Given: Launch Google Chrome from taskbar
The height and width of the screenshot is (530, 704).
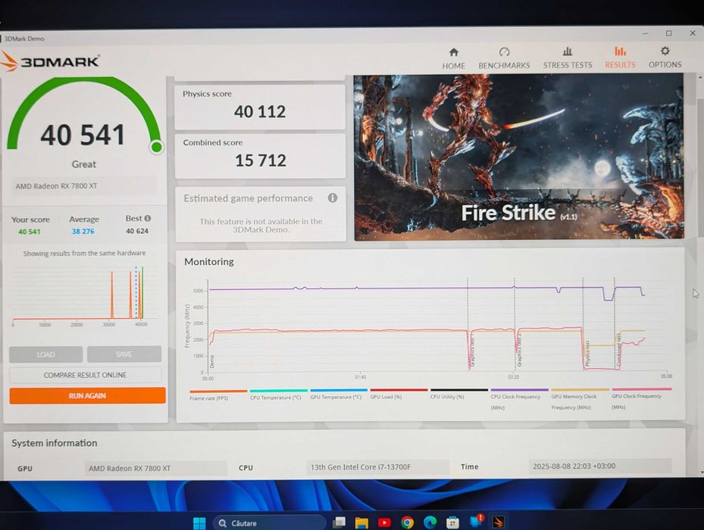Looking at the screenshot, I should (x=407, y=522).
